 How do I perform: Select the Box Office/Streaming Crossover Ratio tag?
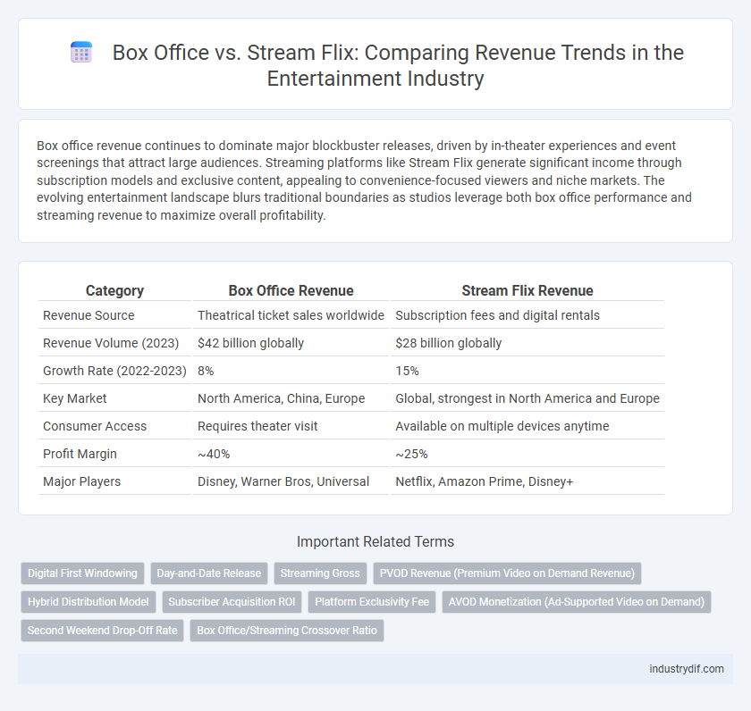coord(287,631)
